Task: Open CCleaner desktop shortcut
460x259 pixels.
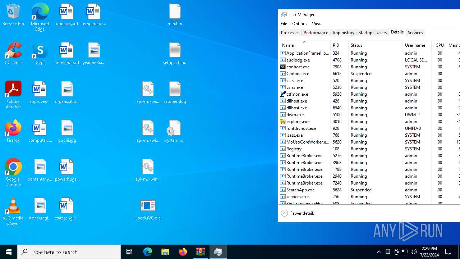Action: 13,54
